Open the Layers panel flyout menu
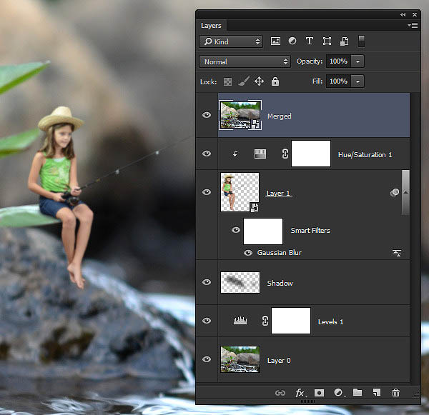This screenshot has height=415, width=429. pos(413,26)
